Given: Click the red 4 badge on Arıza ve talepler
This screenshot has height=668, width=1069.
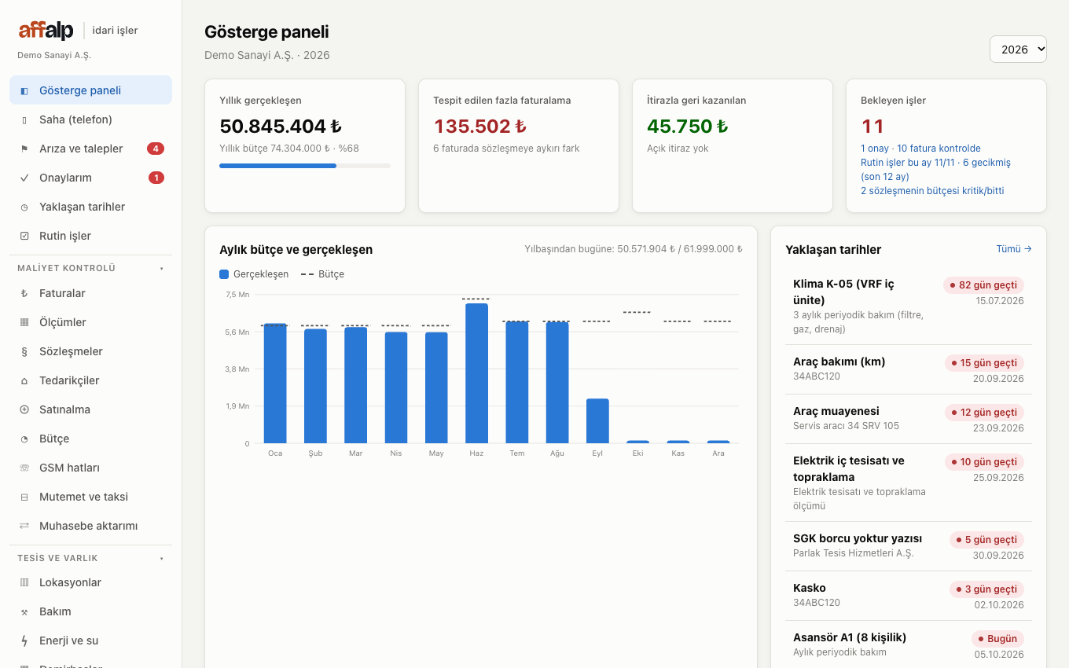Looking at the screenshot, I should [156, 149].
